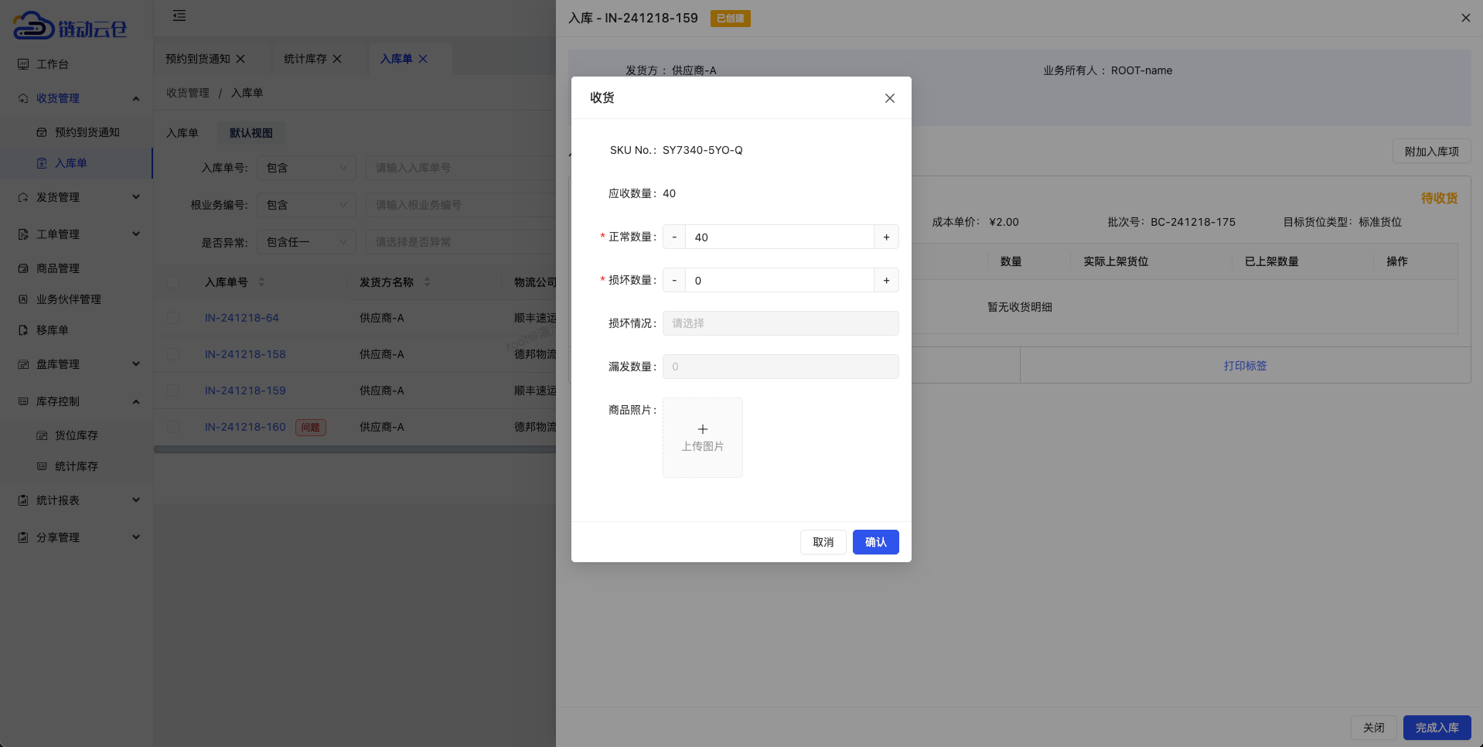
Task: Click the sidebar collapse menu icon
Action: click(179, 16)
